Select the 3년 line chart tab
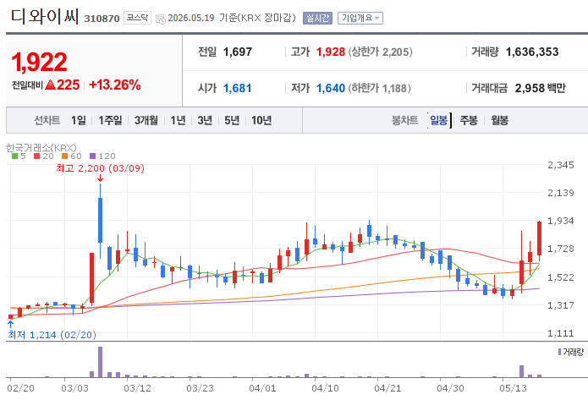Image resolution: width=588 pixels, height=400 pixels. point(205,120)
